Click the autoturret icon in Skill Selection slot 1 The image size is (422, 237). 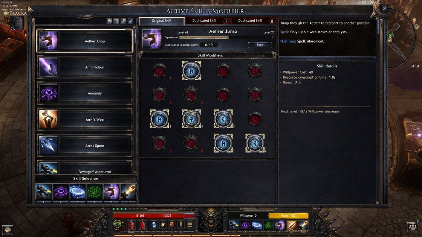coord(44,192)
